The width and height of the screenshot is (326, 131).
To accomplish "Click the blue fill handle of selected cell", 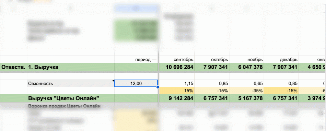I will point(158,87).
